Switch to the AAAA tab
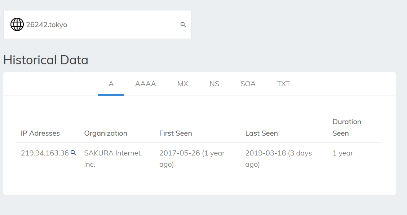This screenshot has width=407, height=215. 145,84
